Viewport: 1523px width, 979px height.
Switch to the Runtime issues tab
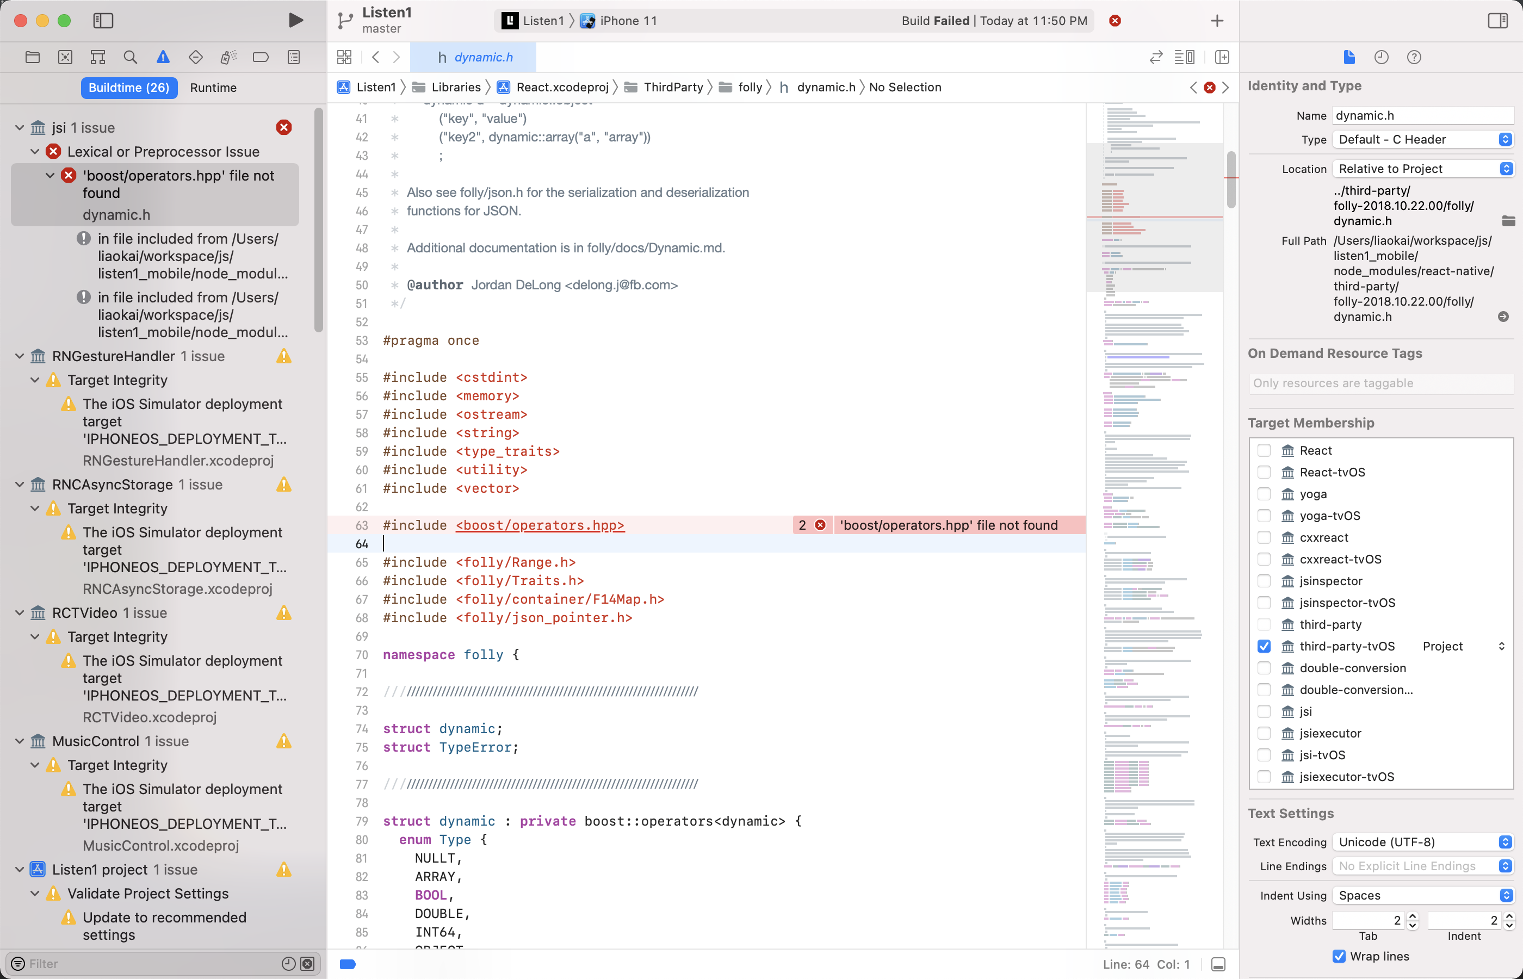(x=213, y=88)
